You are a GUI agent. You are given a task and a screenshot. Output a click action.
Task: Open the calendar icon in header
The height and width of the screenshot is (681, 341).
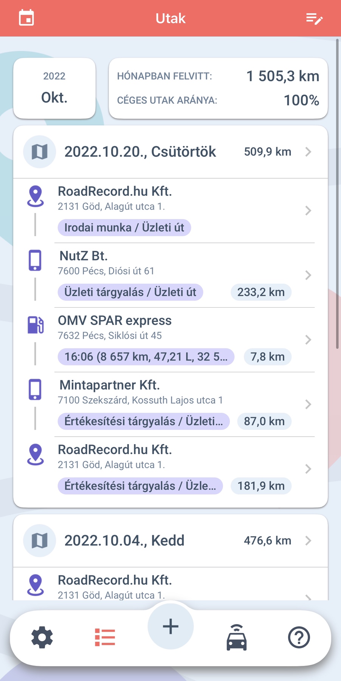[26, 18]
